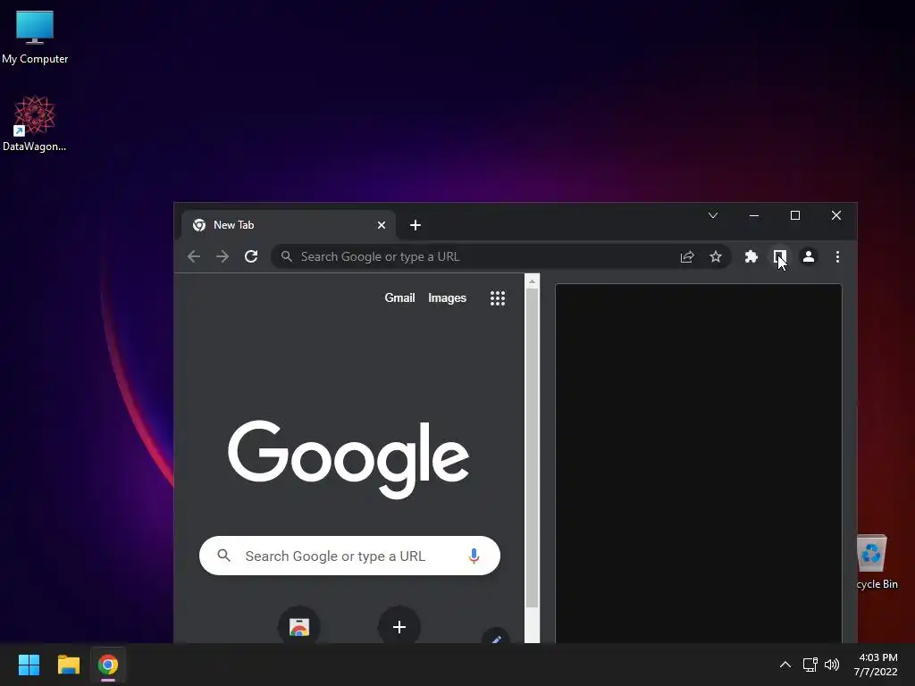The width and height of the screenshot is (915, 686).
Task: Select the DataWagon desktop shortcut
Action: tap(35, 123)
